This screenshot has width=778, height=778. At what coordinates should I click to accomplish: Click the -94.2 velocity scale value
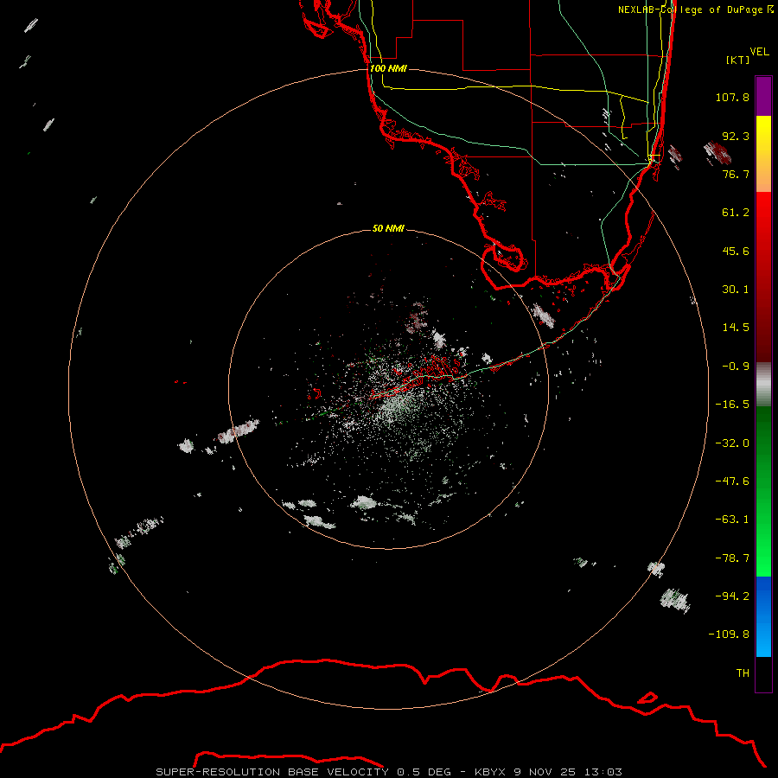point(732,596)
